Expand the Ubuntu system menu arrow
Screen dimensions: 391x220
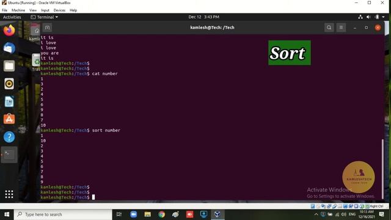(383, 17)
